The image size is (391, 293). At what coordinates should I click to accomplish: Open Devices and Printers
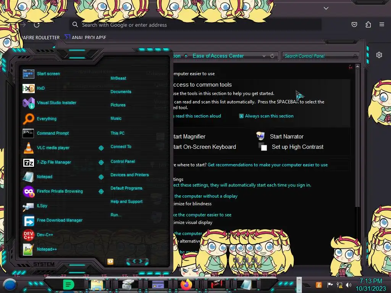(x=129, y=175)
